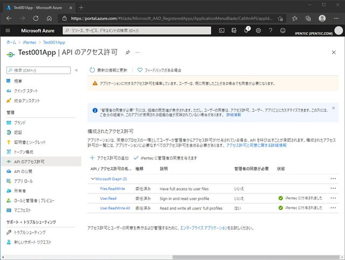
Task: Open User.ReadWrite.All row ellipsis menu
Action: coord(333,207)
